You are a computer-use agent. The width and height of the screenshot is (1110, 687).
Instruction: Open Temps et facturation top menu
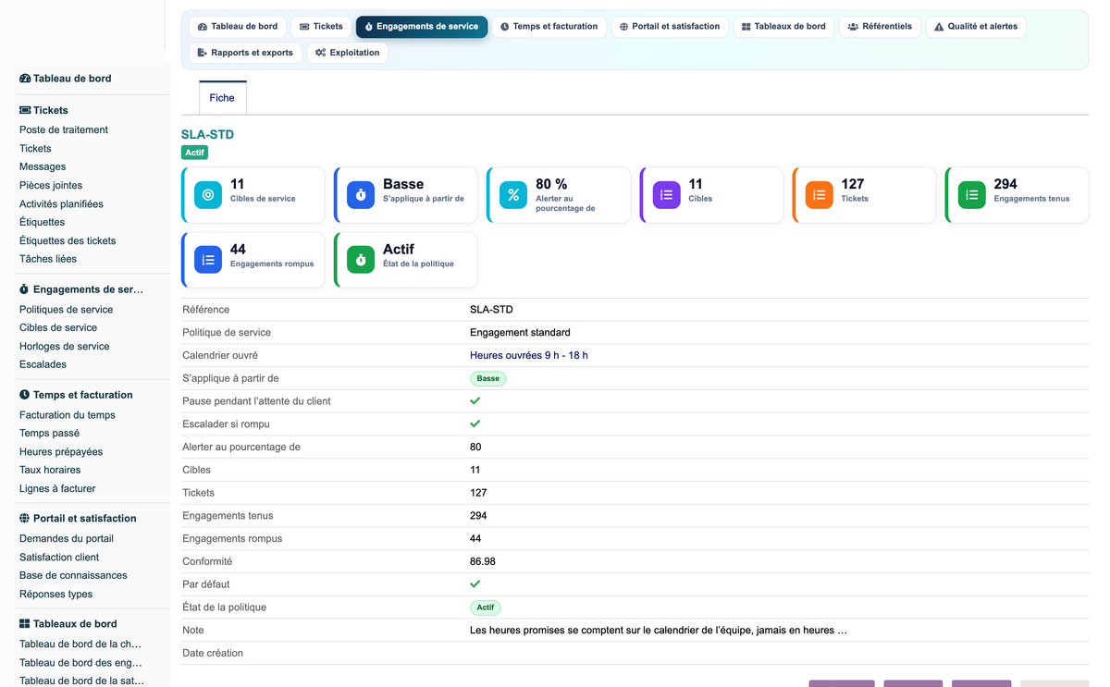point(549,27)
